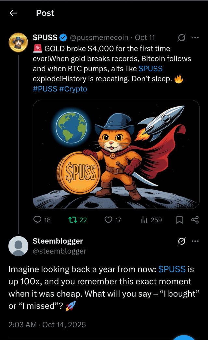Open the $PUSS profile avatar
208x340 pixels.
(x=18, y=44)
